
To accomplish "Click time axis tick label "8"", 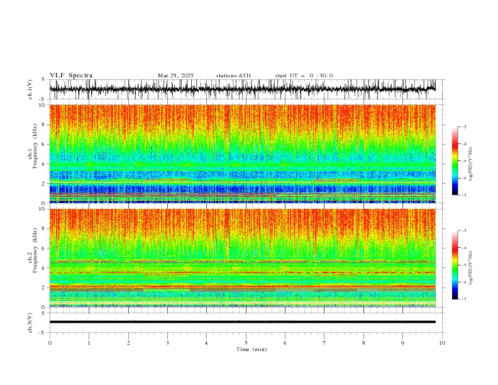I will tap(363, 343).
